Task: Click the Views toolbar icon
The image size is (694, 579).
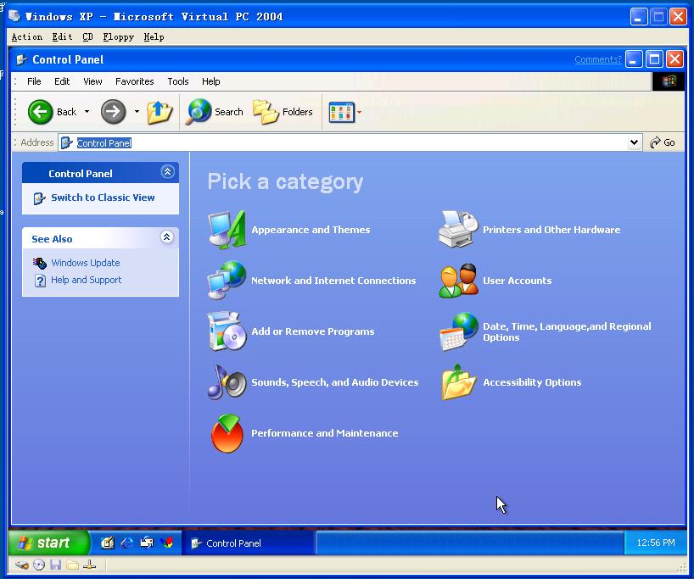Action: pyautogui.click(x=341, y=112)
